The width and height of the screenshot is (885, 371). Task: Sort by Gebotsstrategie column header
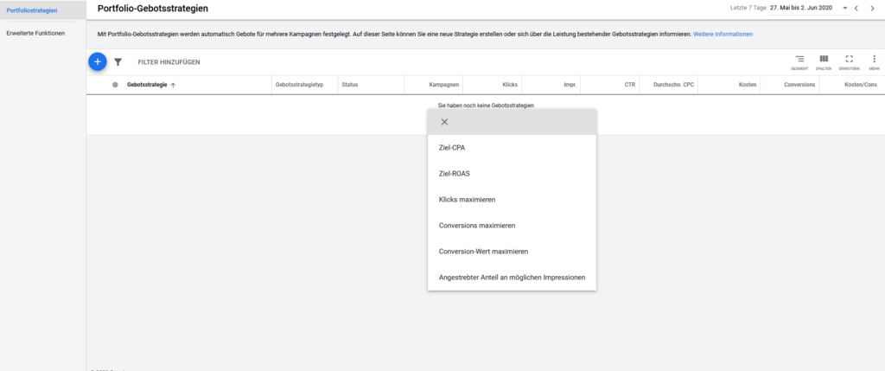point(147,85)
